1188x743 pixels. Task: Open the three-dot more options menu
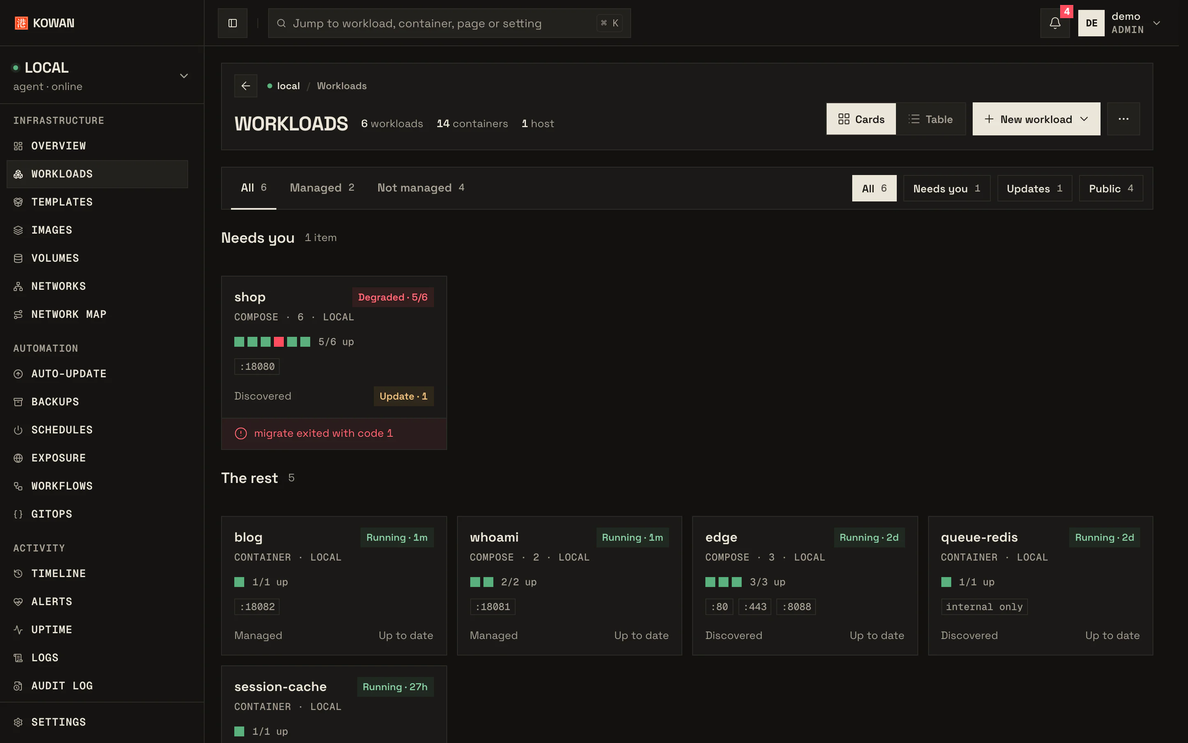[x=1123, y=119]
